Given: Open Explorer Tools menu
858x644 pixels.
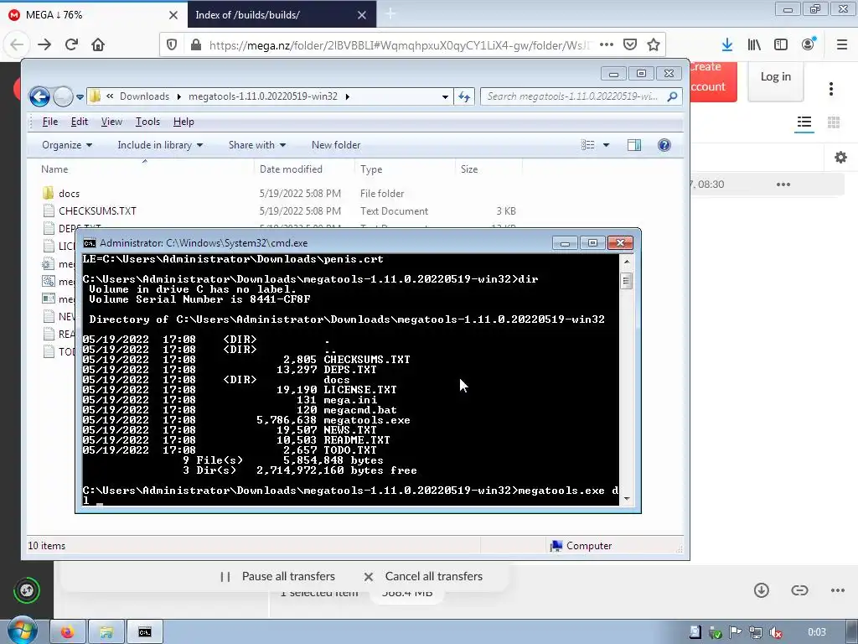Looking at the screenshot, I should pyautogui.click(x=147, y=122).
